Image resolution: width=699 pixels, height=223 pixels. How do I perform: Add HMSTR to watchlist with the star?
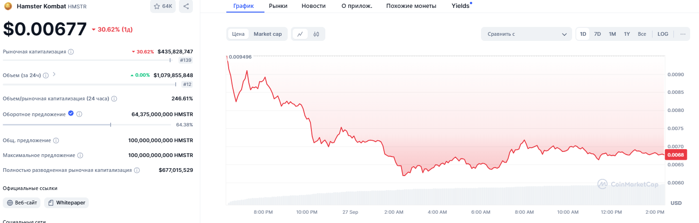pos(163,7)
